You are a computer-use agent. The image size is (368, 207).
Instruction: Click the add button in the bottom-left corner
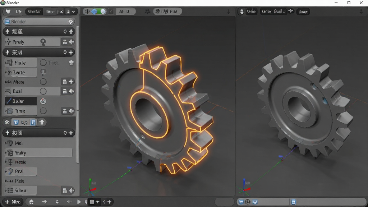[13, 202]
